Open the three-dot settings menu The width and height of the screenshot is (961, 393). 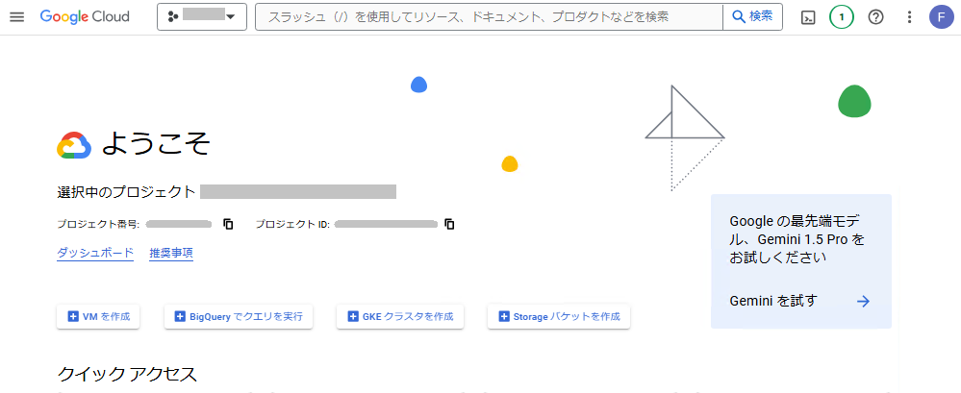910,17
